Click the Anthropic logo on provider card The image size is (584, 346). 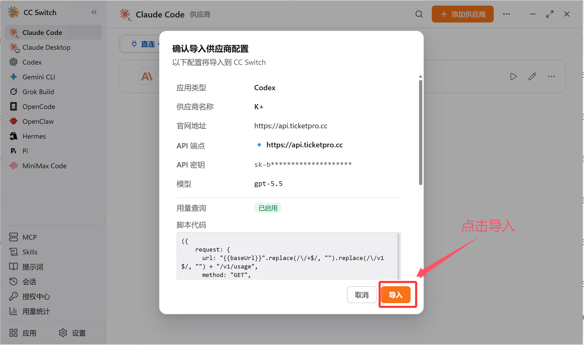147,76
